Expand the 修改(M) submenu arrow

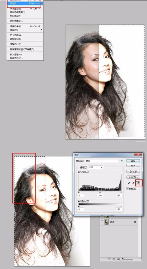click(41, 30)
